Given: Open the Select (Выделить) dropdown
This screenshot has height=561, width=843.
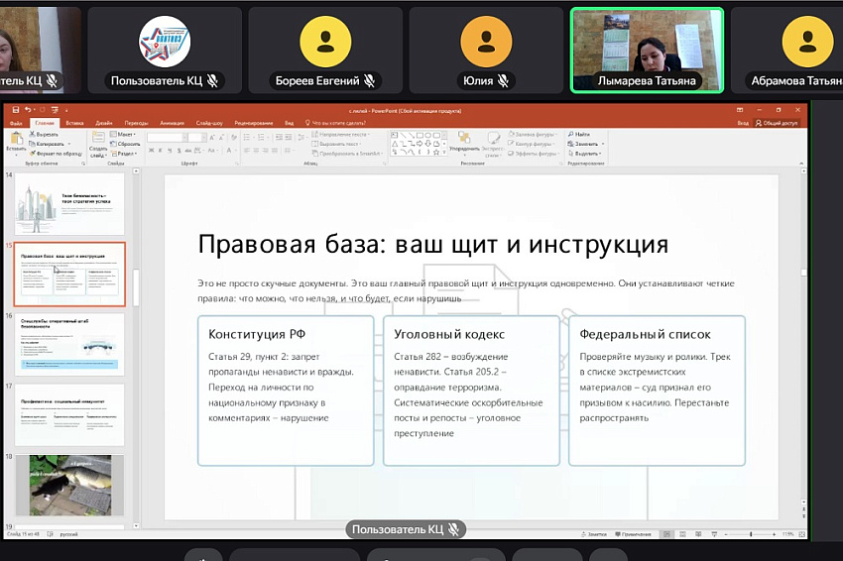Looking at the screenshot, I should [x=585, y=154].
